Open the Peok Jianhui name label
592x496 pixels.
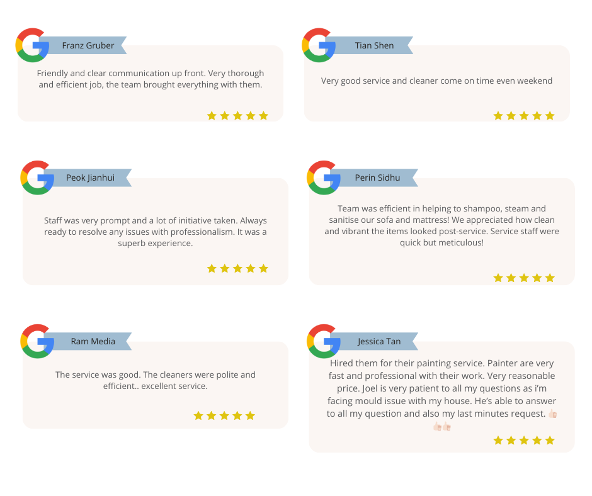coord(91,178)
